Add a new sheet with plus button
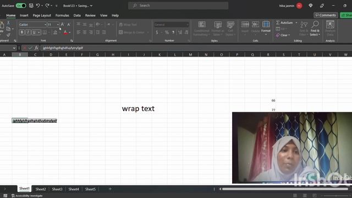The image size is (352, 198). click(110, 189)
